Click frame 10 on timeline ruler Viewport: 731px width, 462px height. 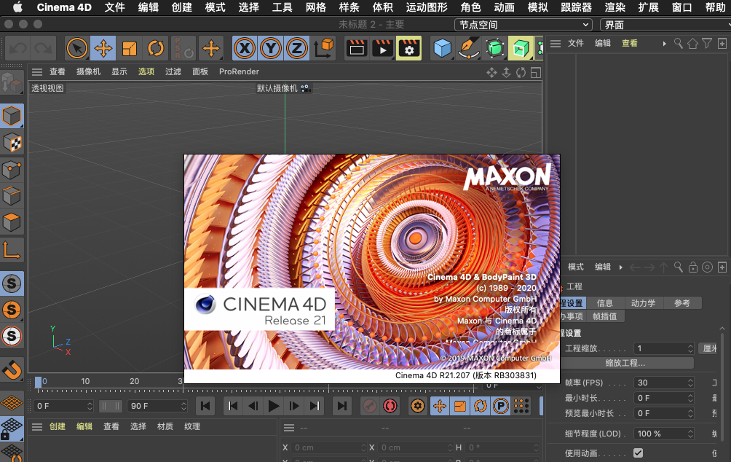tap(85, 381)
